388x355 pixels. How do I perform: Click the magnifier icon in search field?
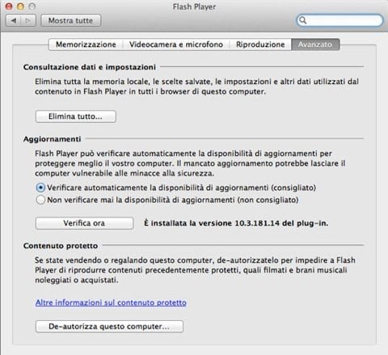pyautogui.click(x=303, y=20)
